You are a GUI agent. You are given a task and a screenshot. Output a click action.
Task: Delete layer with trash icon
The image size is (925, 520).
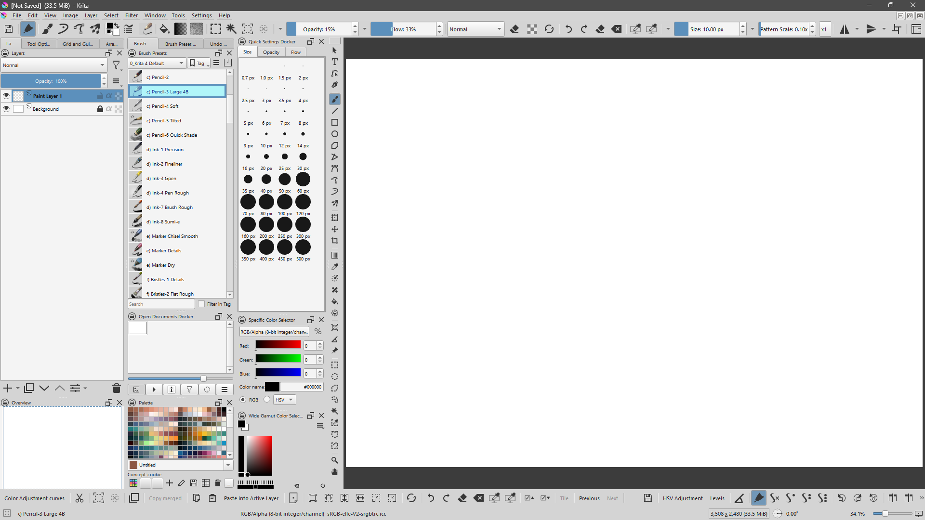pos(116,388)
